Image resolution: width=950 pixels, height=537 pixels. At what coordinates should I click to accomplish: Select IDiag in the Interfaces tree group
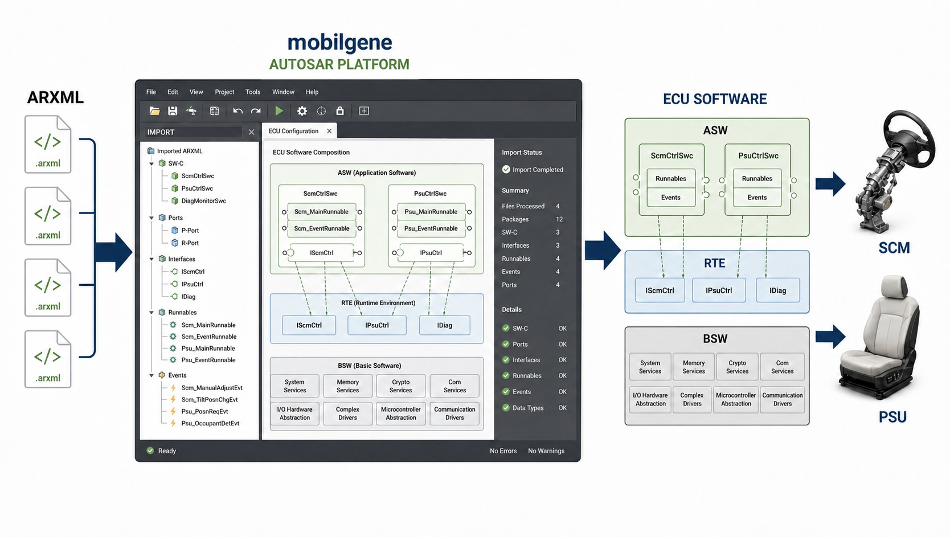tap(189, 297)
